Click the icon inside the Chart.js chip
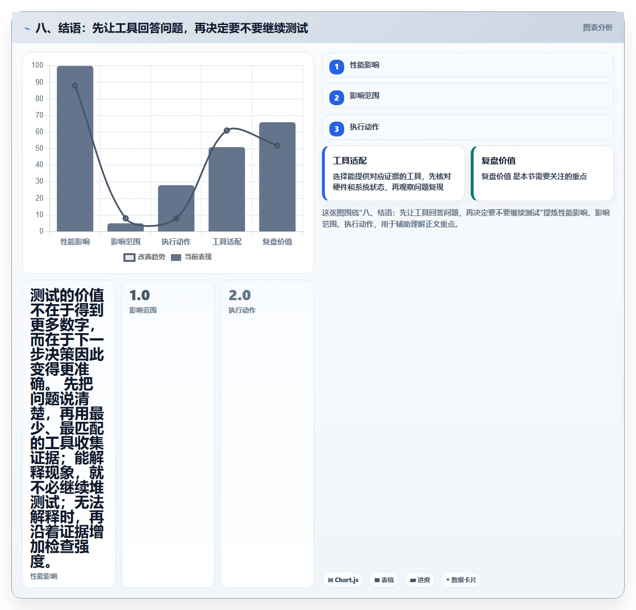Screen dimensions: 636x610 click(x=330, y=580)
